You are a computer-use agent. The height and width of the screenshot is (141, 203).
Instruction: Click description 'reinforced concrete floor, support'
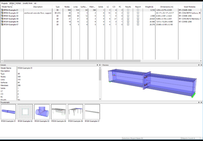(38, 13)
